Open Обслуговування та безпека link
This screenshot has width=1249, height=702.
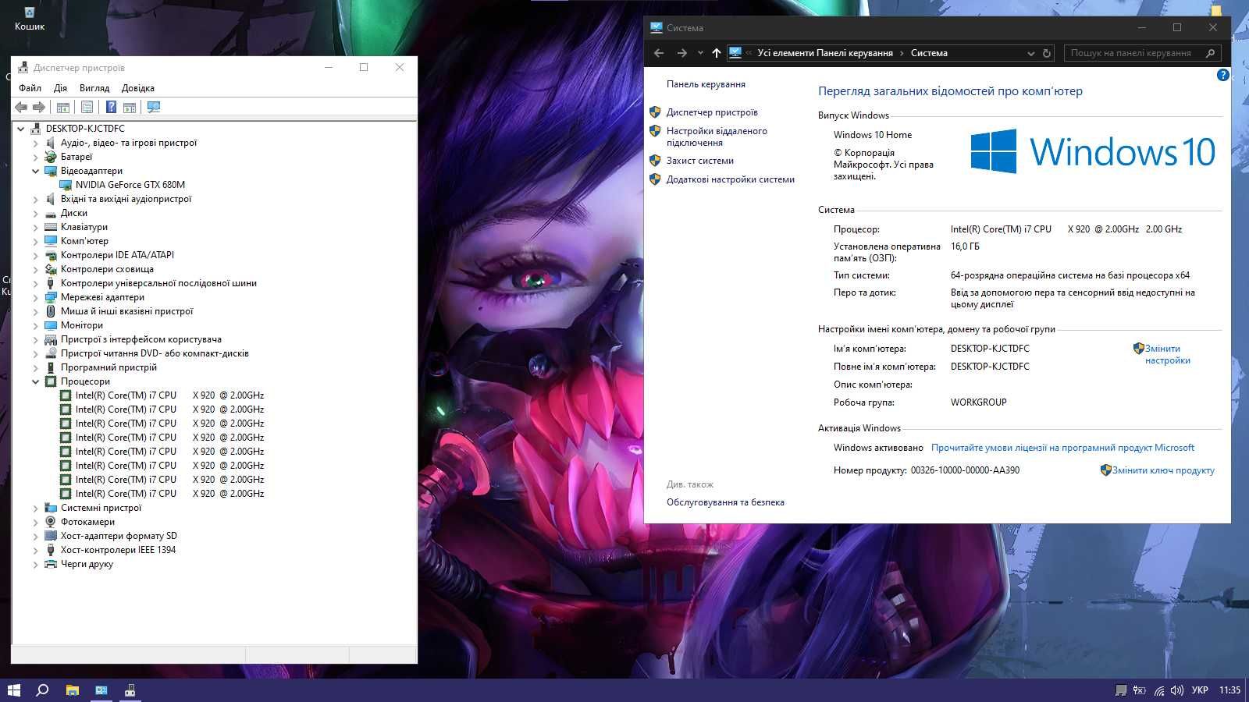[x=725, y=502]
